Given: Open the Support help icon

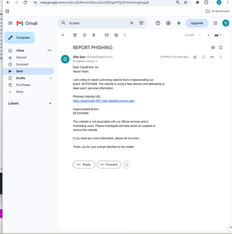Looking at the screenshot, I should pyautogui.click(x=158, y=23).
